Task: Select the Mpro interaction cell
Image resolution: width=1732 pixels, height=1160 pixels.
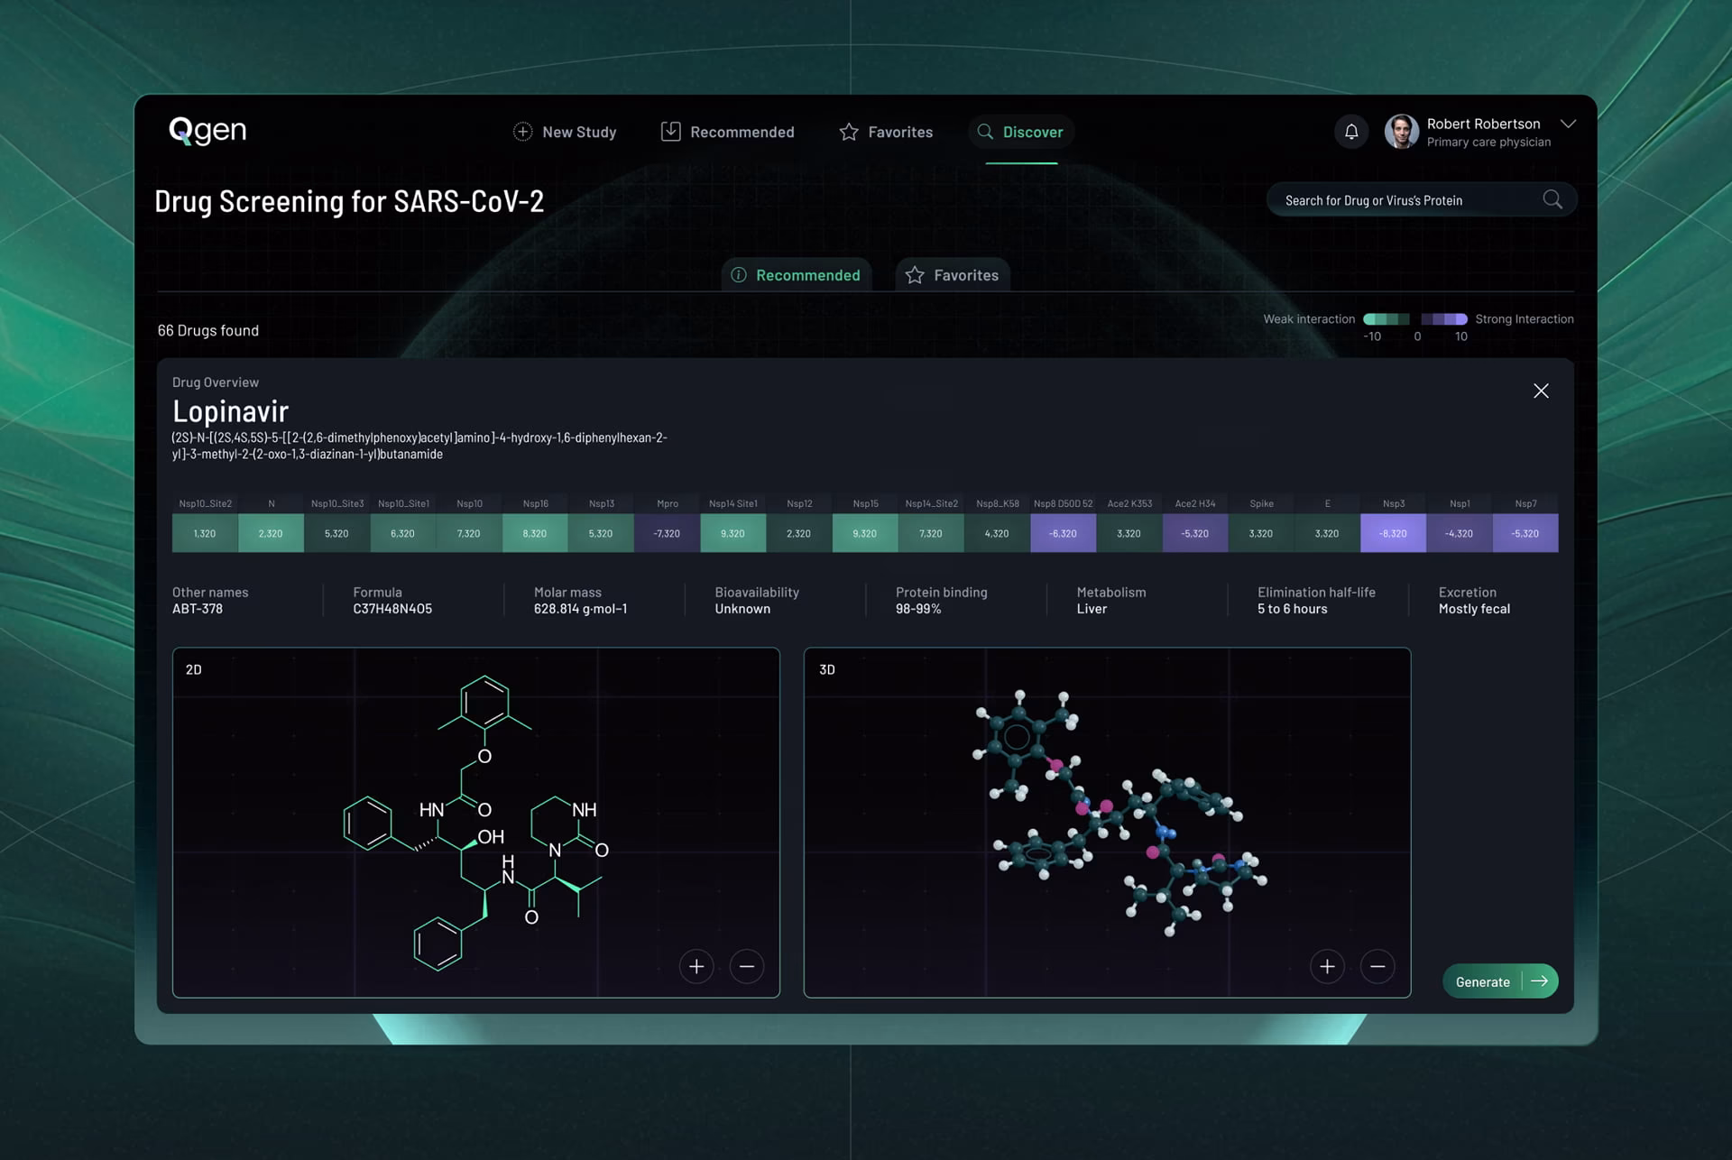Action: tap(667, 533)
